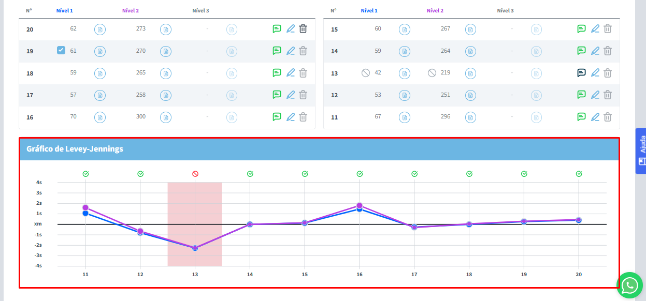This screenshot has width=646, height=301.
Task: View Nível 2 document for row 17
Action: click(x=166, y=95)
